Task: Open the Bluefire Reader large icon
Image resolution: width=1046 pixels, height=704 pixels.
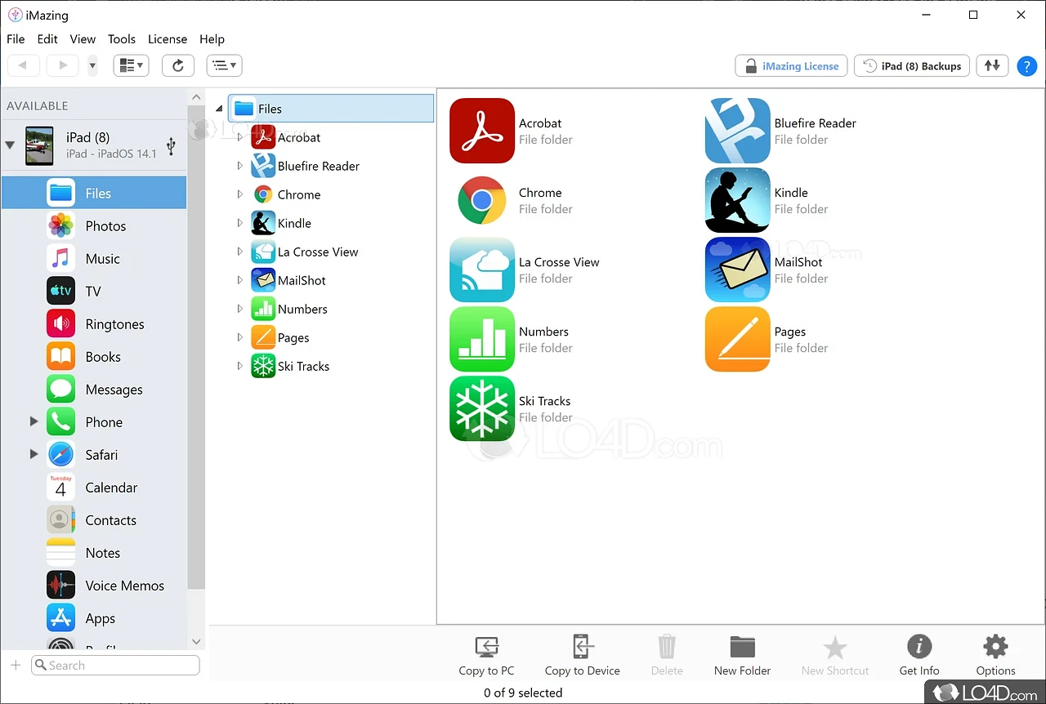Action: tap(738, 131)
